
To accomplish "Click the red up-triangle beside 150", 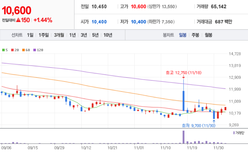I will (x=18, y=20).
